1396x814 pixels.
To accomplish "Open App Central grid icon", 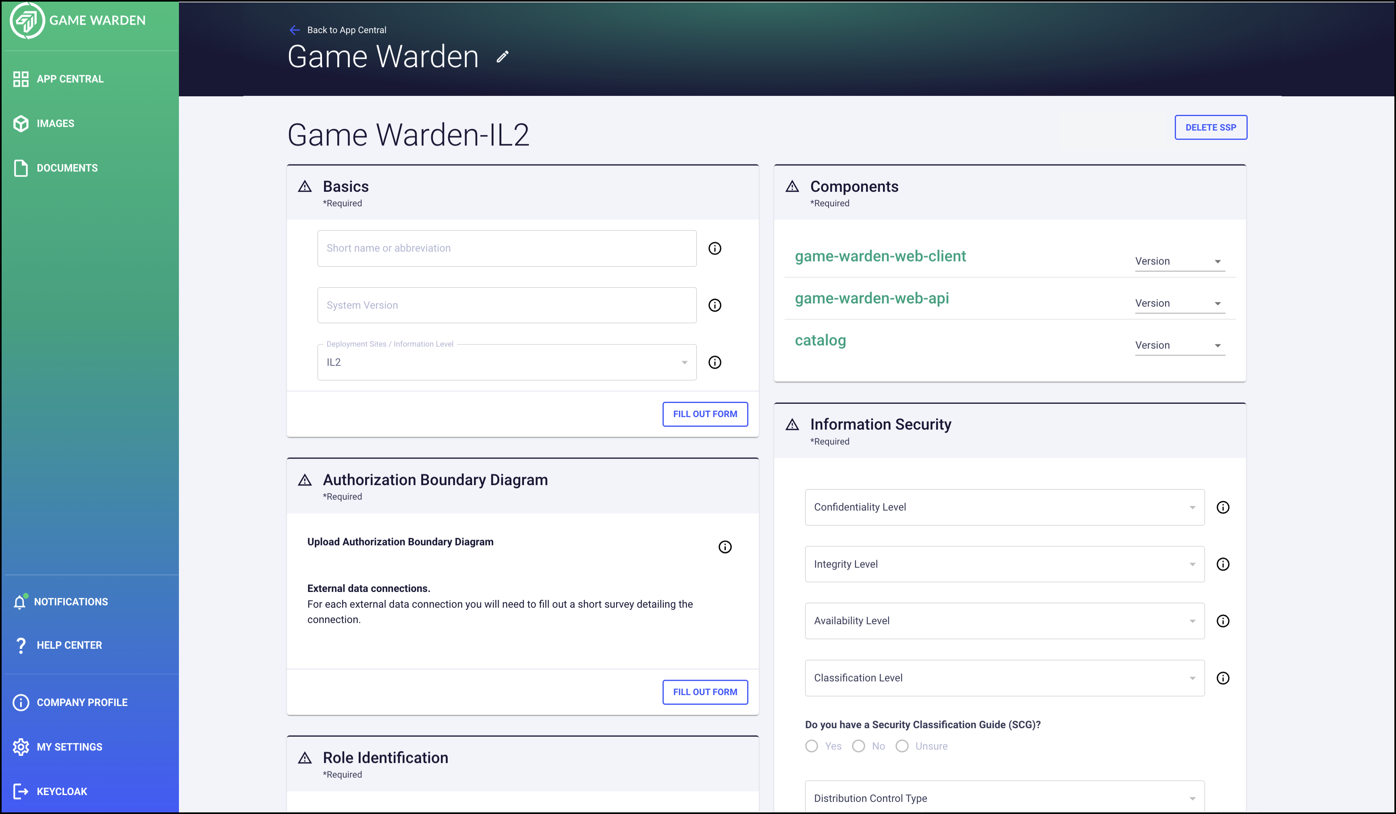I will (21, 79).
